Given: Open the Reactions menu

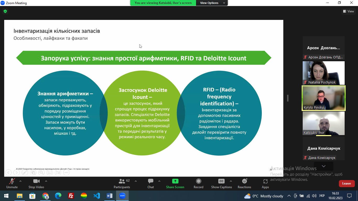Looking at the screenshot, I should (x=245, y=183).
